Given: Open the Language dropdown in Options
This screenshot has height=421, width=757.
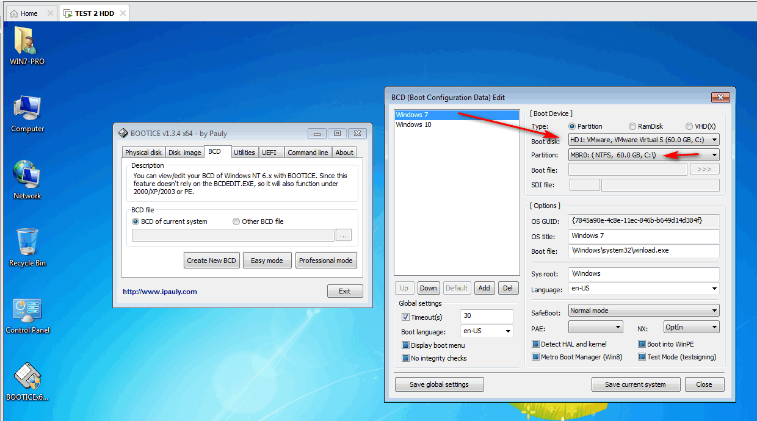Looking at the screenshot, I should point(643,288).
